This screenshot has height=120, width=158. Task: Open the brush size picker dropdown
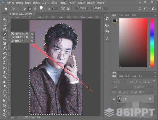pyautogui.click(x=45, y=9)
